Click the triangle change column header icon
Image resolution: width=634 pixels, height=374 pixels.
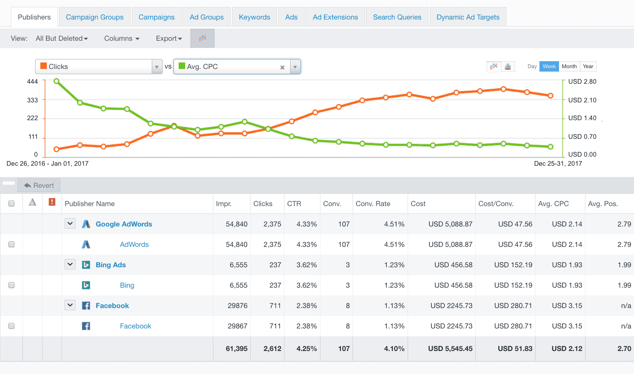point(32,203)
